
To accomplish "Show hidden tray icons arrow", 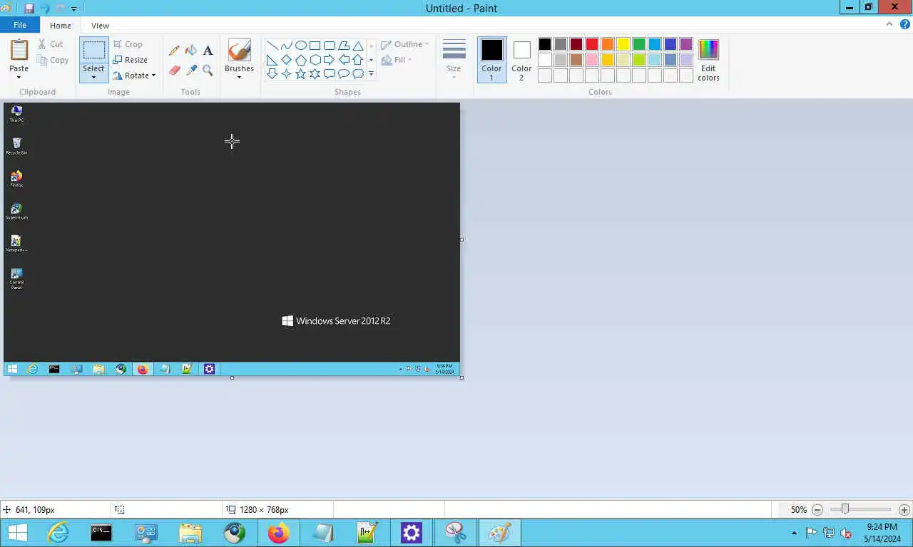I will coord(794,533).
